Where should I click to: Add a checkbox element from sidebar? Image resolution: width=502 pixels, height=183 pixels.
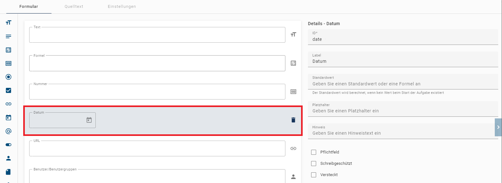8,90
